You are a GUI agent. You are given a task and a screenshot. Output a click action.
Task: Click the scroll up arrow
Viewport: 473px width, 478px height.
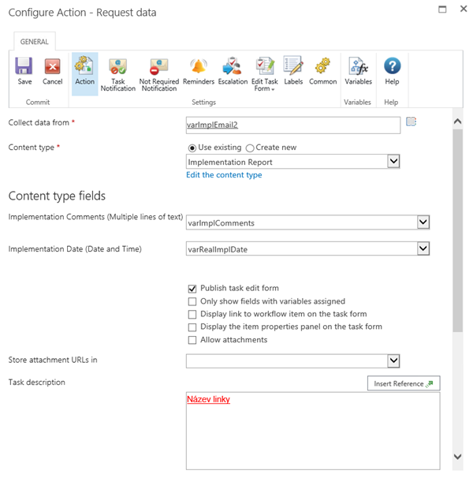[x=457, y=121]
